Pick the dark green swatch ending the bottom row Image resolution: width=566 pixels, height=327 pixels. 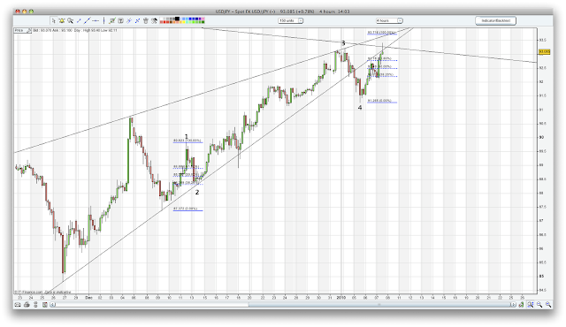coord(203,22)
